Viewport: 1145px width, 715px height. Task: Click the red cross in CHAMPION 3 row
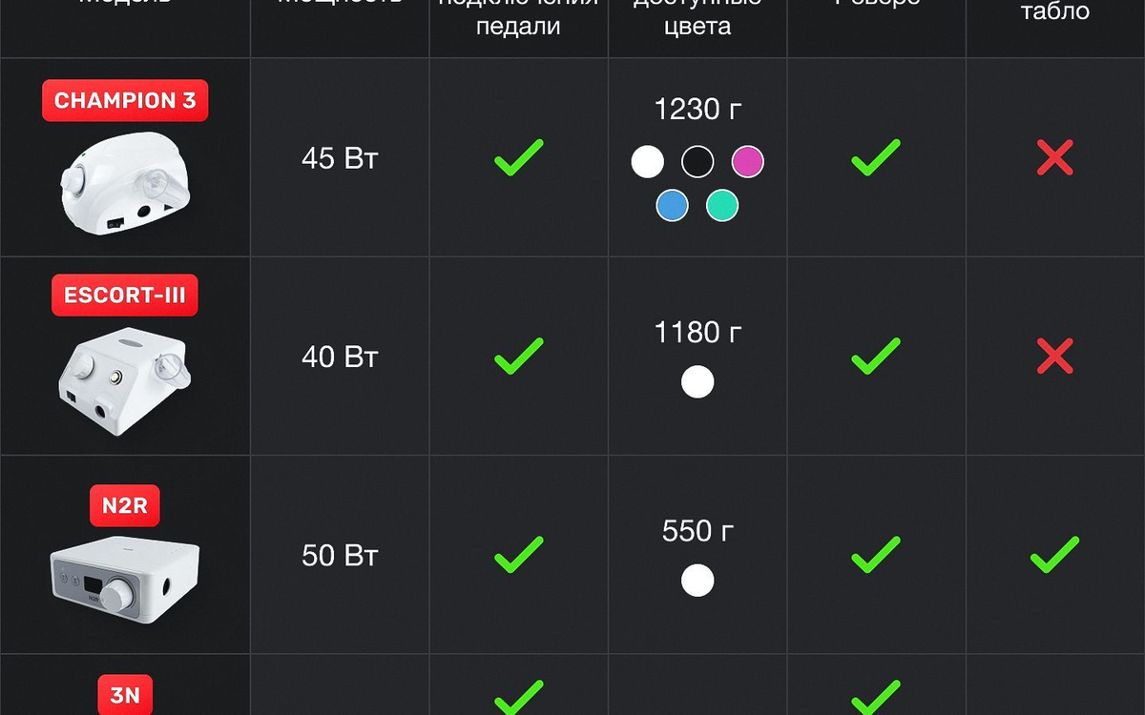click(1054, 157)
